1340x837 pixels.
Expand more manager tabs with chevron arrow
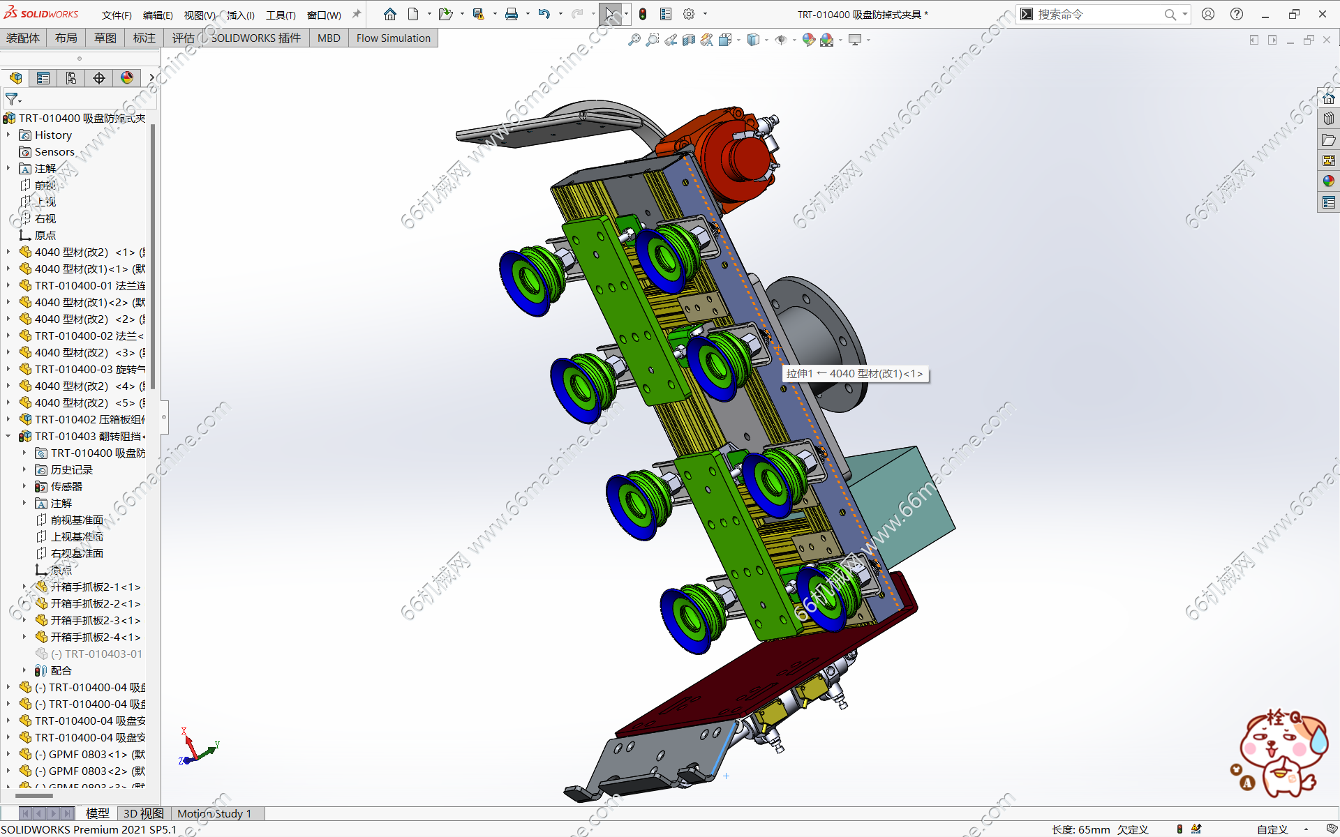[x=151, y=78]
